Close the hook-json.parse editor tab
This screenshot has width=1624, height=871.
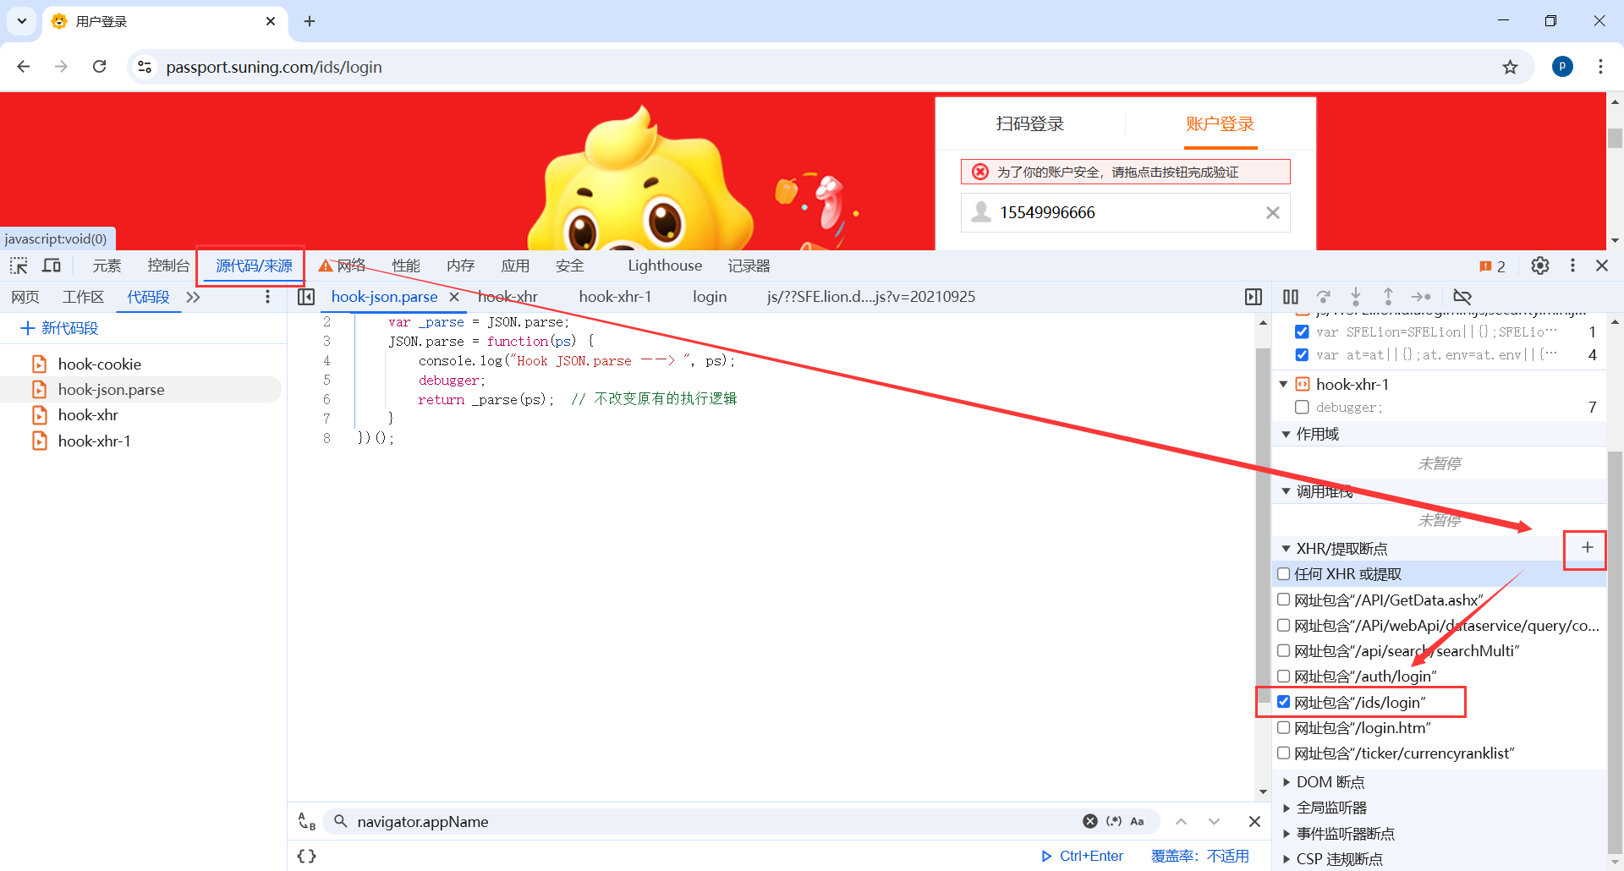(x=454, y=297)
